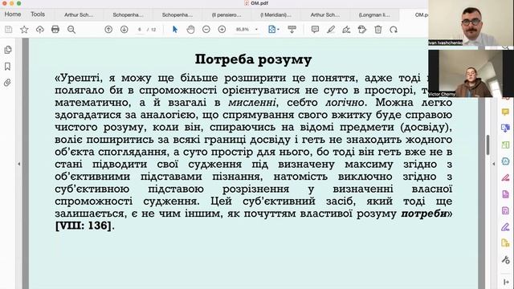This screenshot has width=514, height=289.
Task: Print the document using the printer icon
Action: click(55, 30)
